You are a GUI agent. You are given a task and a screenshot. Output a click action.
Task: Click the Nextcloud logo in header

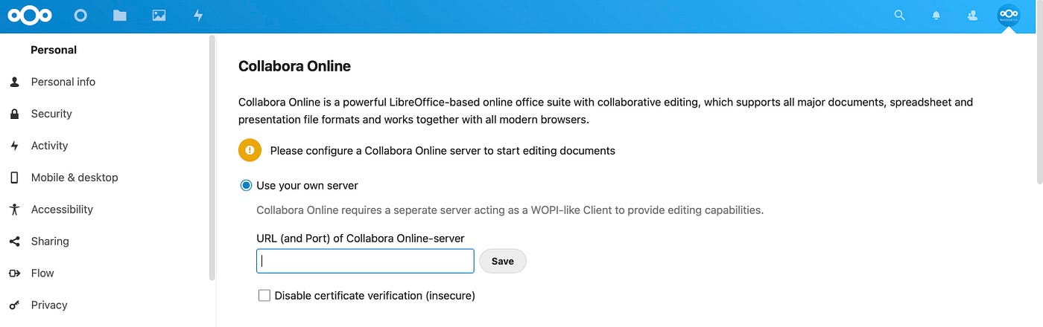(30, 15)
